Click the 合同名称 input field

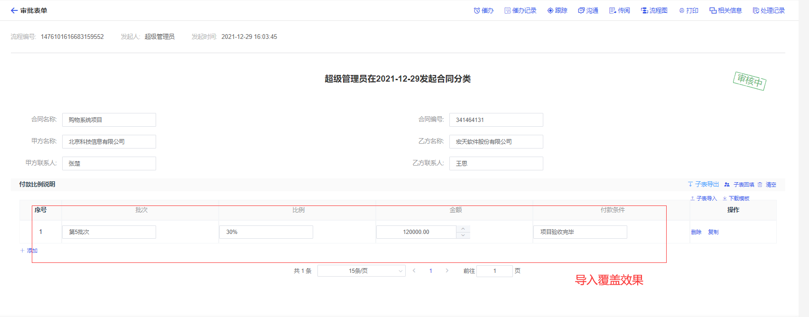click(109, 120)
